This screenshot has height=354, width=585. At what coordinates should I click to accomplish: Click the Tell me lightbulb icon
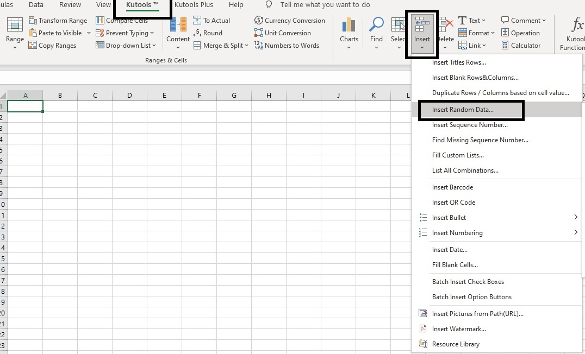pyautogui.click(x=269, y=5)
